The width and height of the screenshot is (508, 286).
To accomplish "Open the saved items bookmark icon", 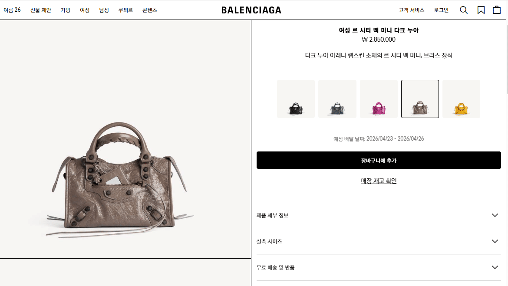I will tap(481, 10).
